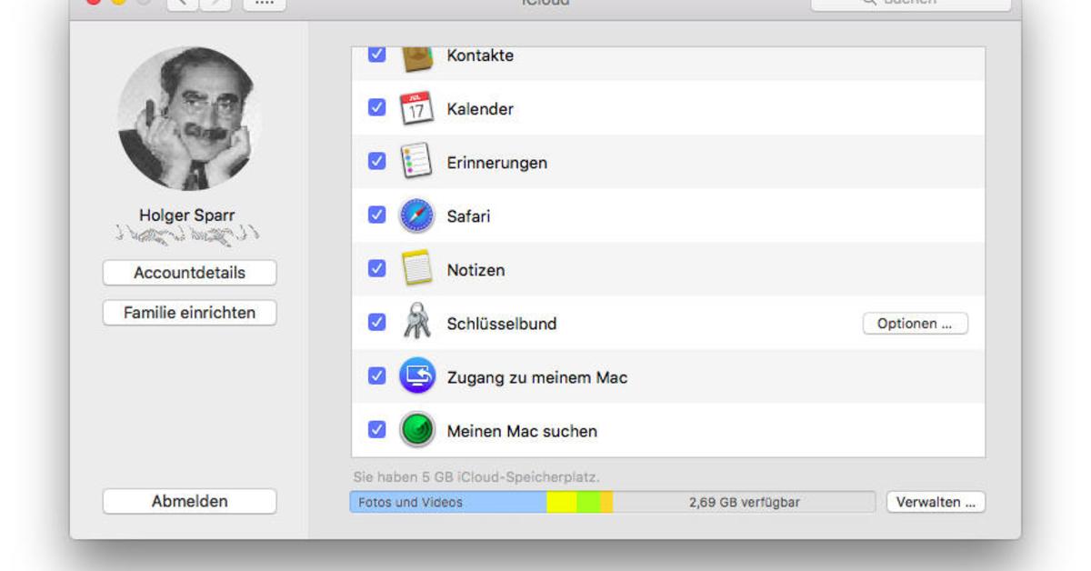Click the 2,69 GB verfügbar storage text
This screenshot has width=1091, height=571.
tap(745, 502)
